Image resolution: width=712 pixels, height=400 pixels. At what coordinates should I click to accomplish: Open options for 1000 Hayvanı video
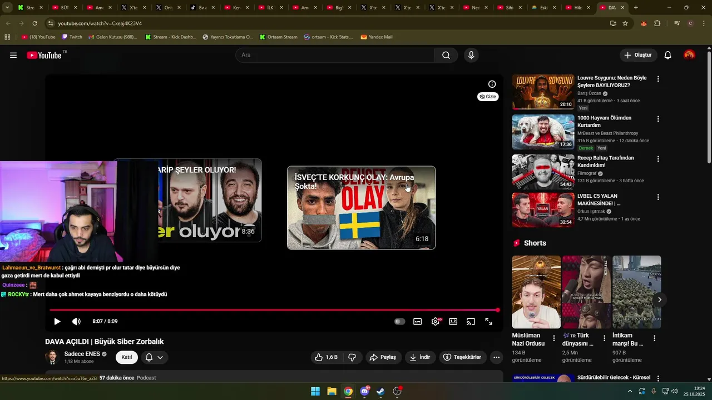click(x=658, y=119)
